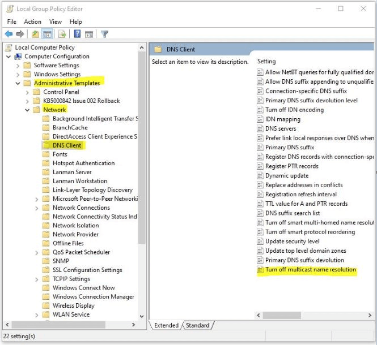Expand the TCPIP Settings node
The width and height of the screenshot is (377, 345).
pyautogui.click(x=36, y=279)
